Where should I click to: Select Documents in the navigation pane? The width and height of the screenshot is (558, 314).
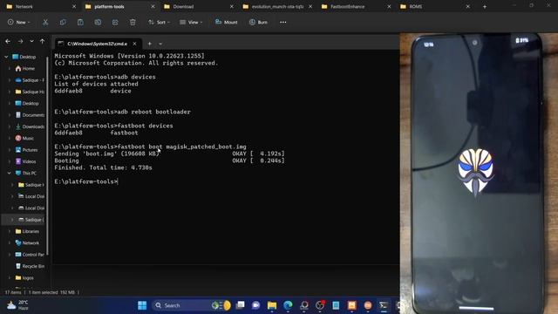[30, 115]
